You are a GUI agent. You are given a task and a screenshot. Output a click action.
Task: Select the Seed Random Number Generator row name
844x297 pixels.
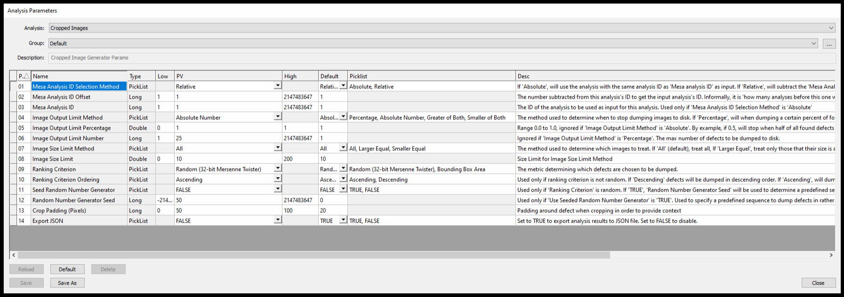point(74,190)
